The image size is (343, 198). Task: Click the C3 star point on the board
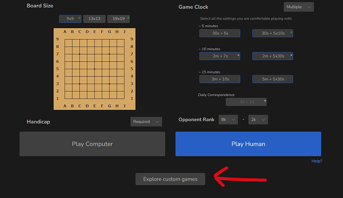pyautogui.click(x=80, y=84)
